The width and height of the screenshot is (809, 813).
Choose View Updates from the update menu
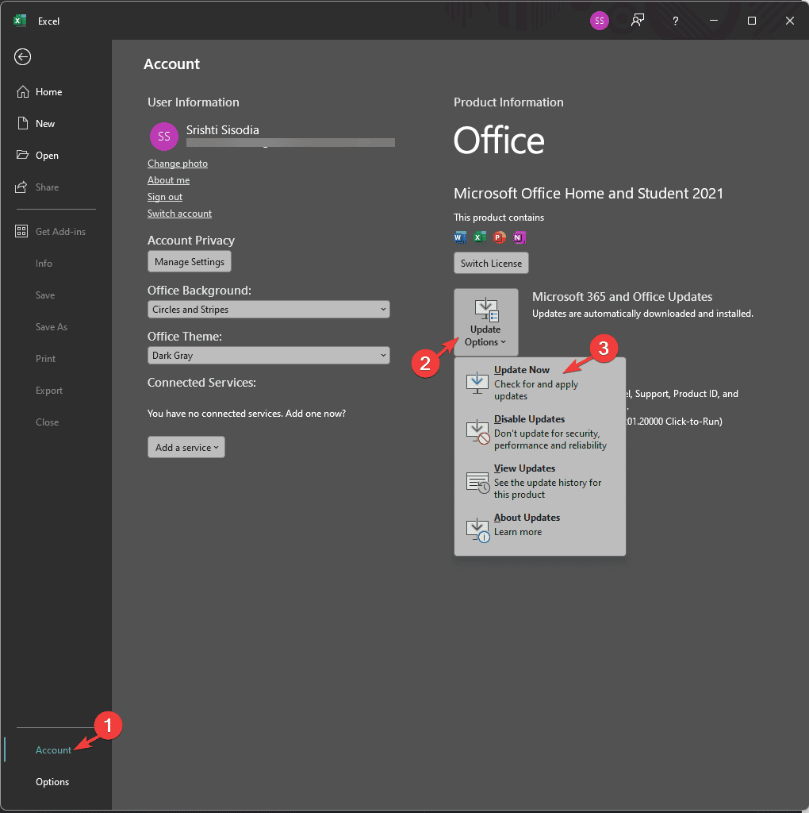tap(523, 468)
